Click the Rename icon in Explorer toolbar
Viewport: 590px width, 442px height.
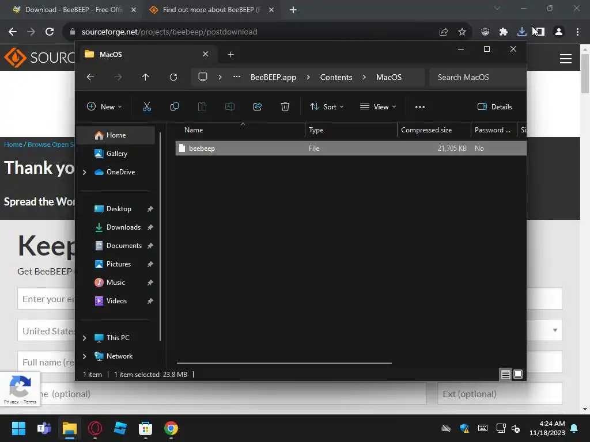click(229, 106)
